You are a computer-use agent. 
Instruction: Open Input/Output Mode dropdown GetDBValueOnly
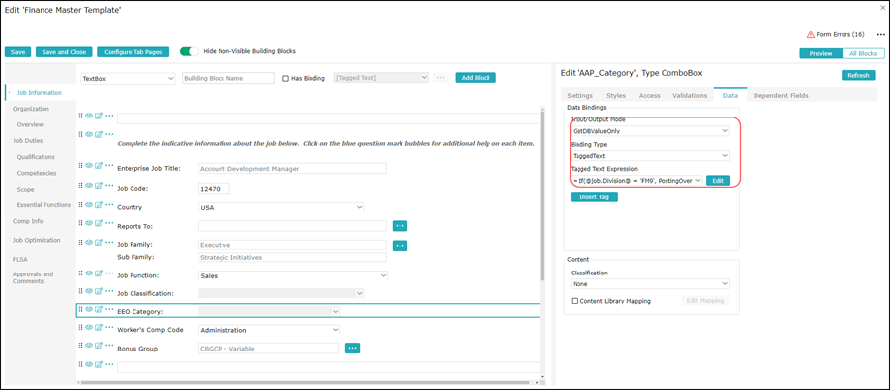coord(650,131)
